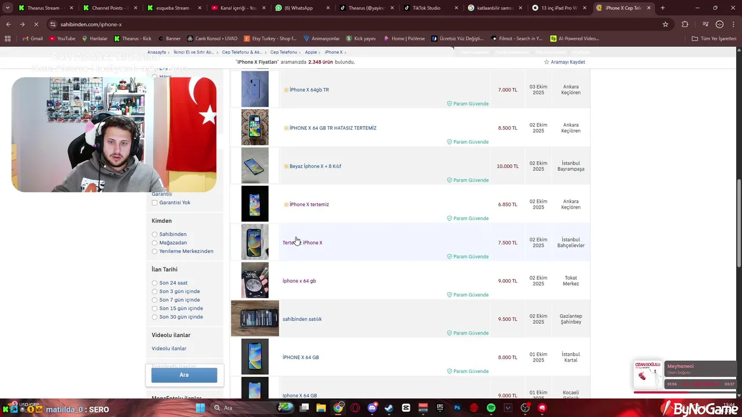Select Son 3 gün içinde filter
Image resolution: width=742 pixels, height=417 pixels.
(155, 291)
